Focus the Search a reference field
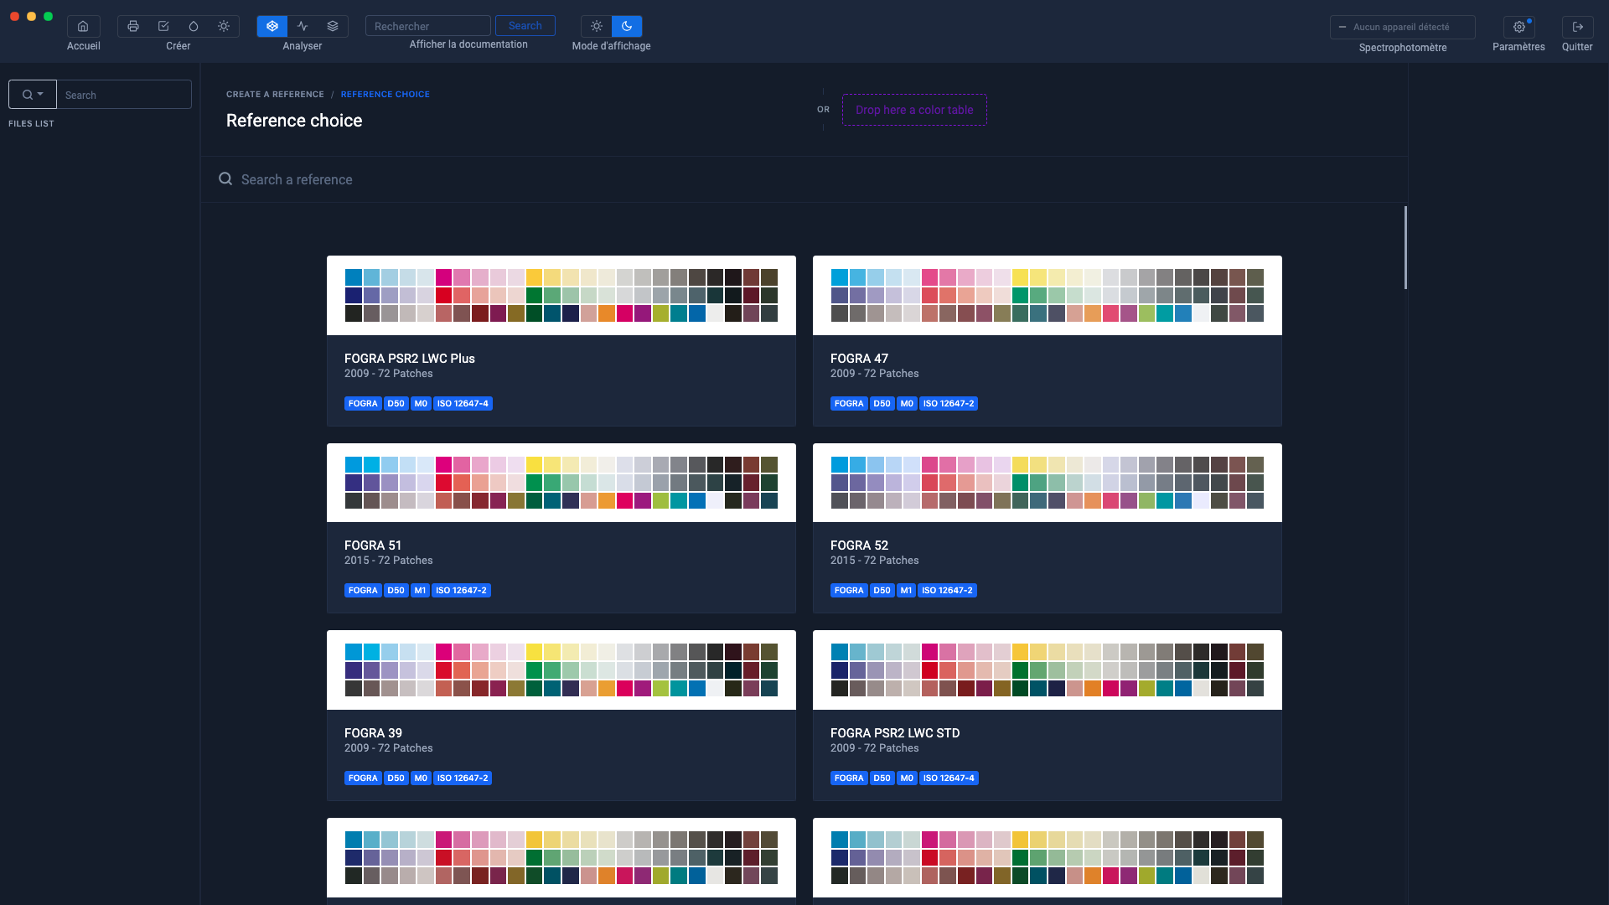 coord(804,179)
